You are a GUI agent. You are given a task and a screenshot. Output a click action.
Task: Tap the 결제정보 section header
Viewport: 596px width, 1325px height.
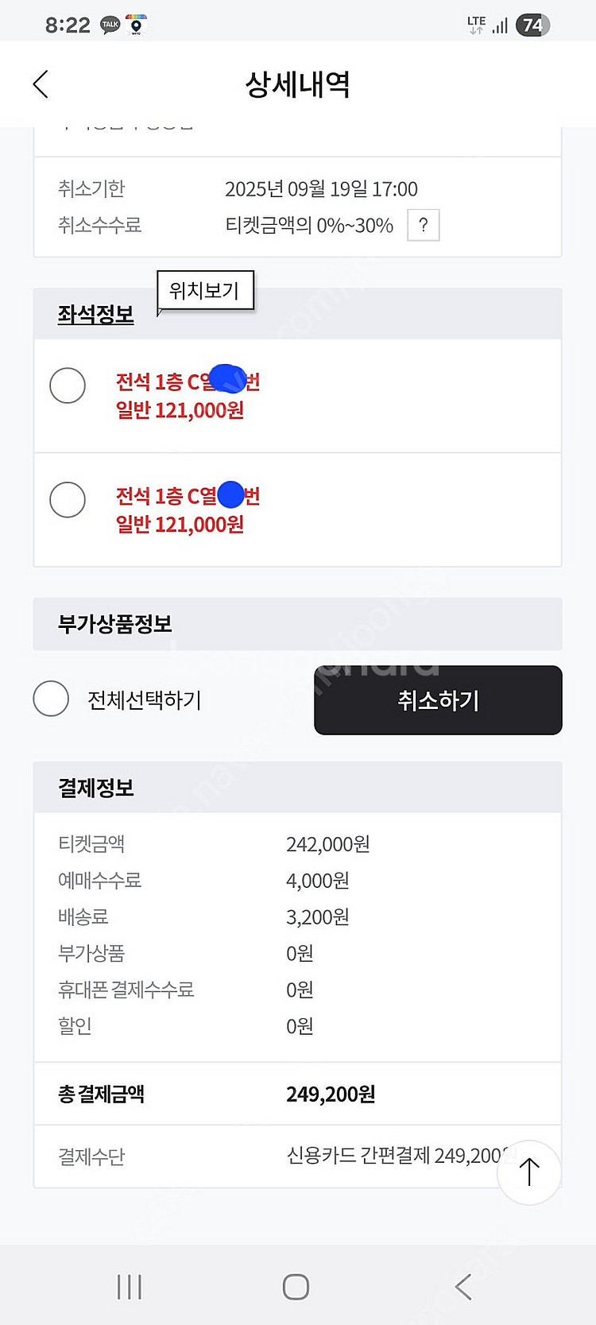(96, 788)
